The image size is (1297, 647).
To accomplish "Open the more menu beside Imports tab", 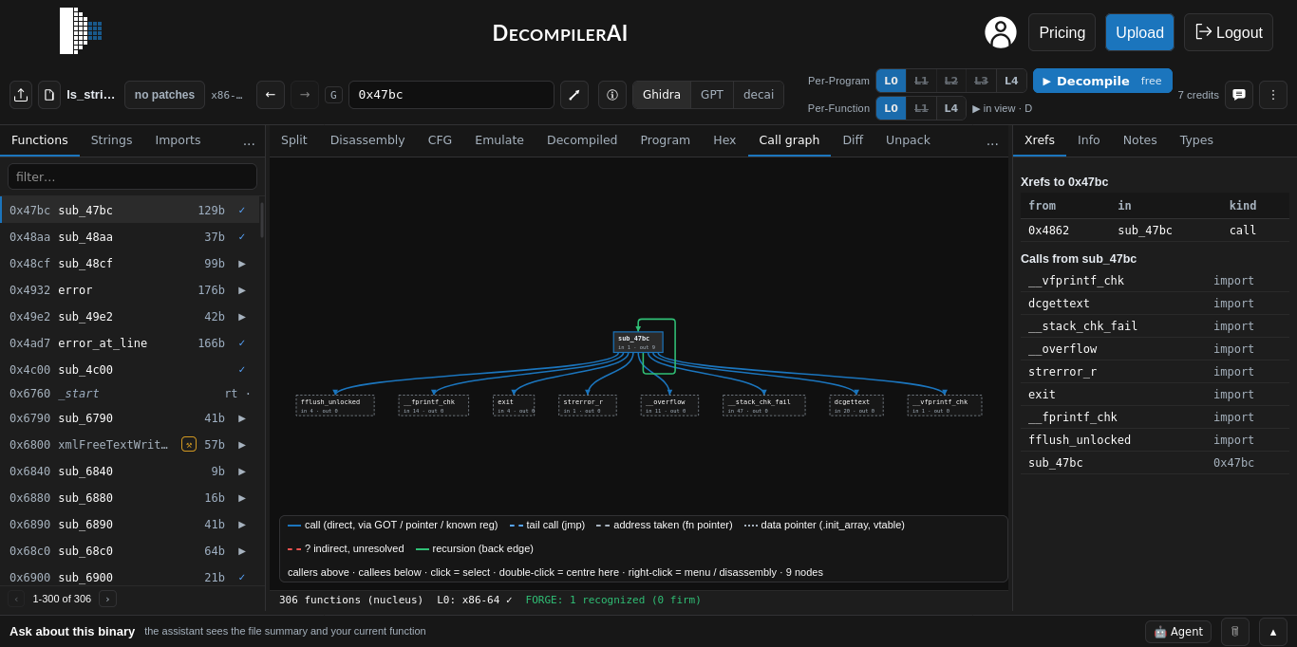I will (249, 141).
